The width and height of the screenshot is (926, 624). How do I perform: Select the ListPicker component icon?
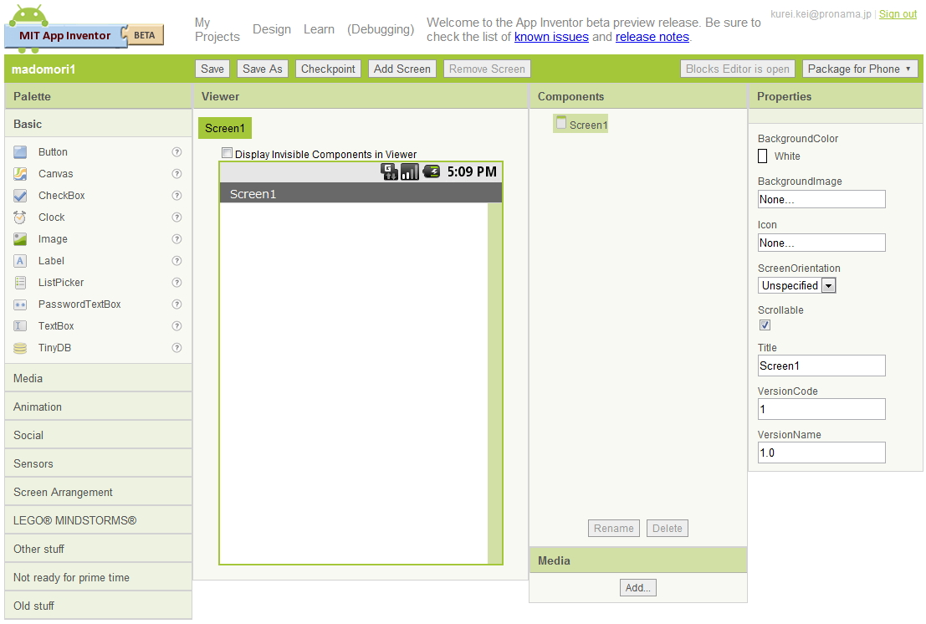click(20, 283)
